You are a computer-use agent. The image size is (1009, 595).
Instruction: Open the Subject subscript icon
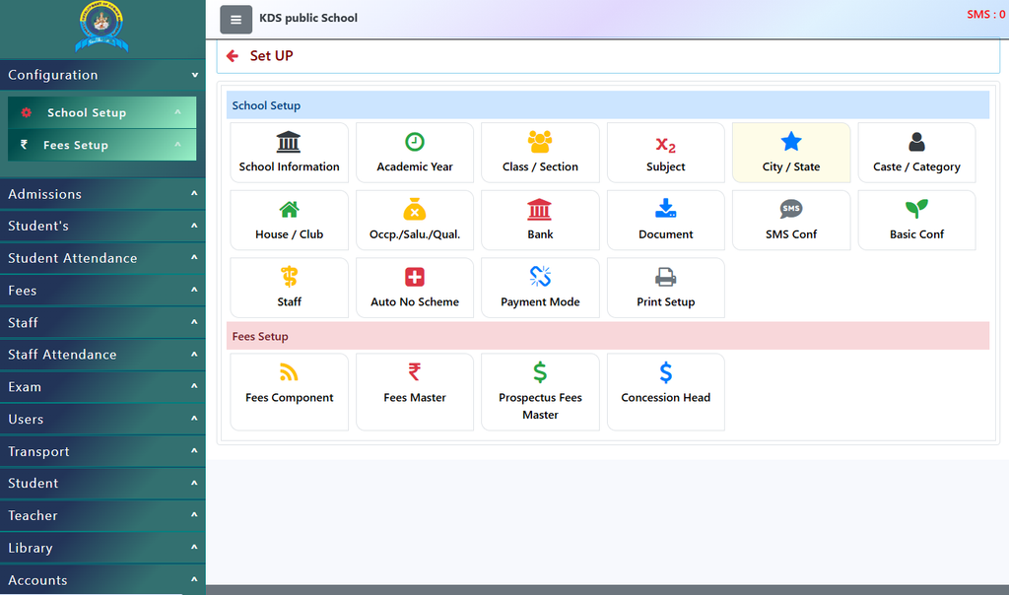665,146
